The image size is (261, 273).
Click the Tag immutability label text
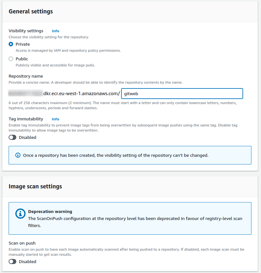click(26, 119)
